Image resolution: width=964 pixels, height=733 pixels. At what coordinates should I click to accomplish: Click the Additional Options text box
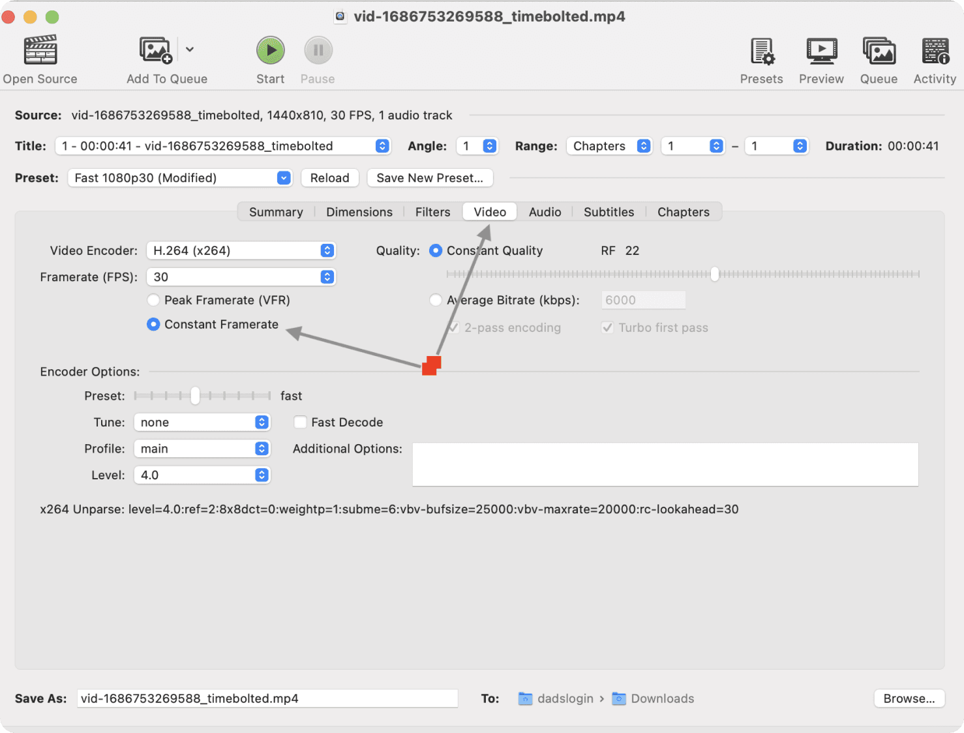(x=665, y=464)
